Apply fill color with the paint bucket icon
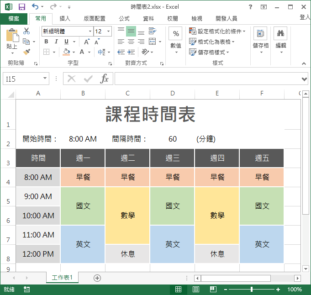This screenshot has width=311, height=295. point(66,52)
